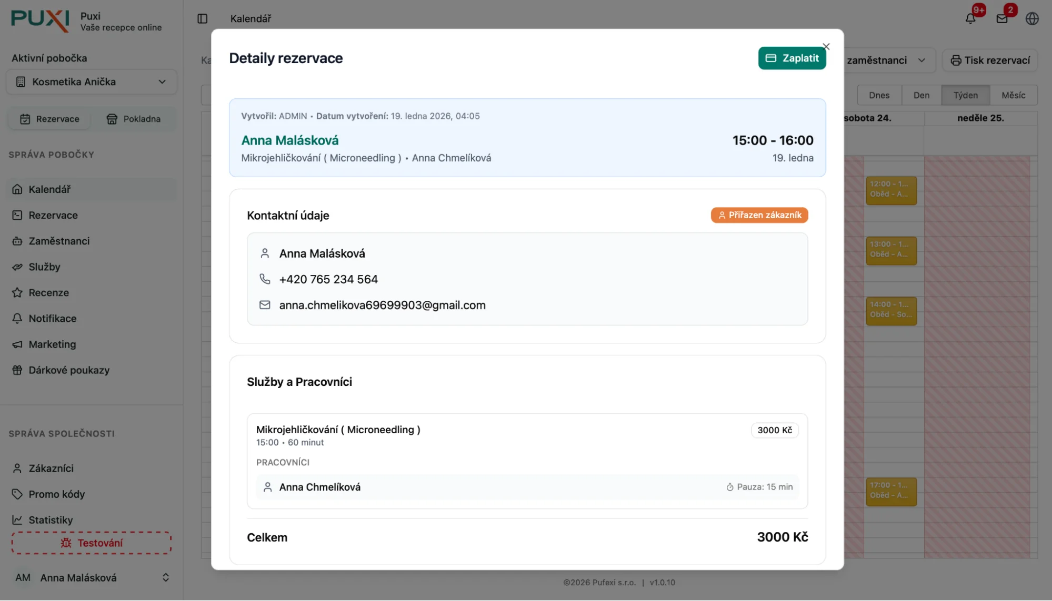Switch to the Týden calendar view

(x=965, y=95)
